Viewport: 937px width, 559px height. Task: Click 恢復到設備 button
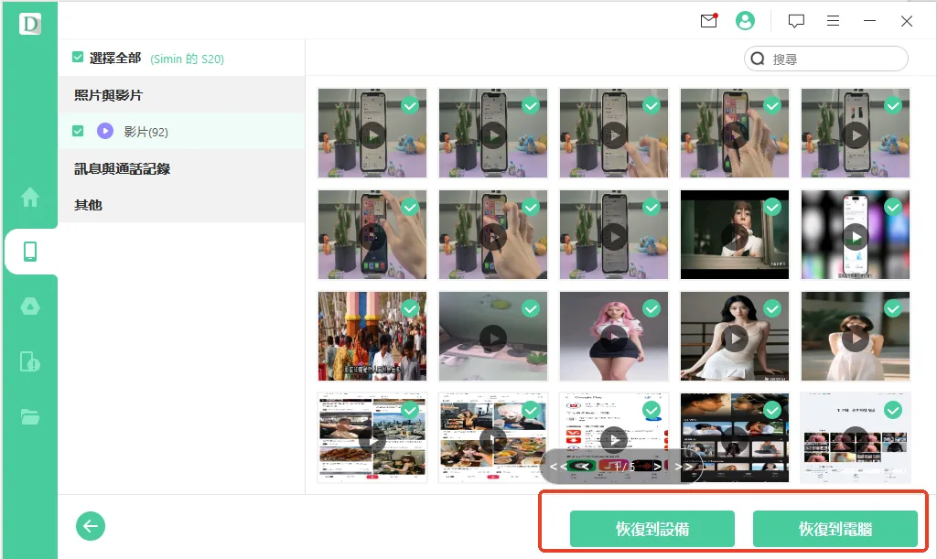(652, 529)
